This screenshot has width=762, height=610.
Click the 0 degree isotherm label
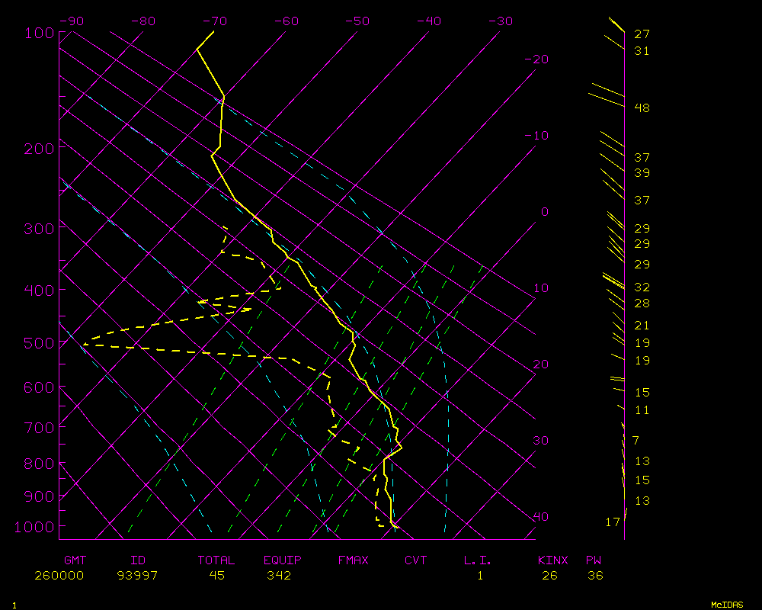click(x=544, y=211)
